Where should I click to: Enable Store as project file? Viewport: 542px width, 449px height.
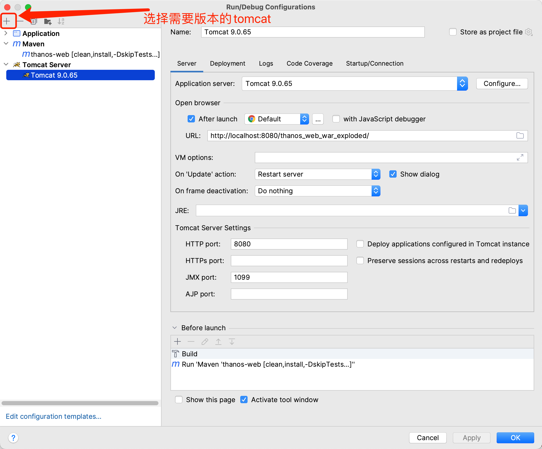(453, 32)
